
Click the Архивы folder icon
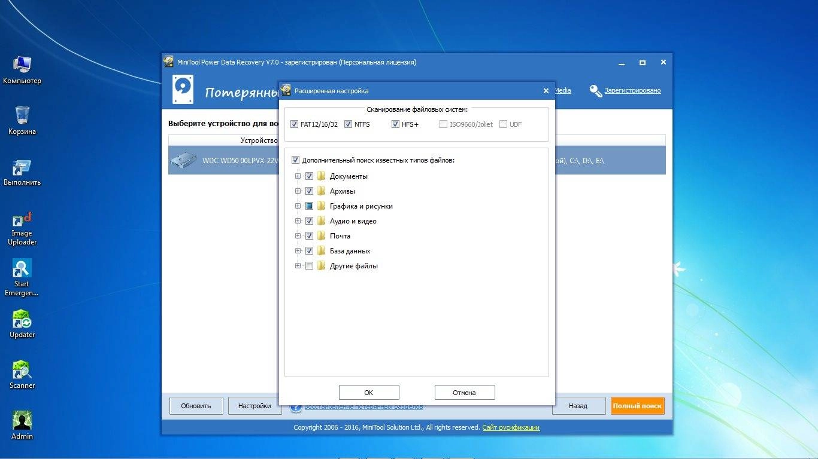click(321, 191)
